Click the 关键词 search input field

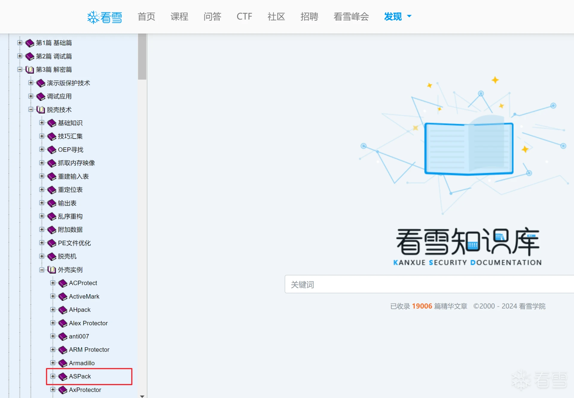click(x=429, y=284)
